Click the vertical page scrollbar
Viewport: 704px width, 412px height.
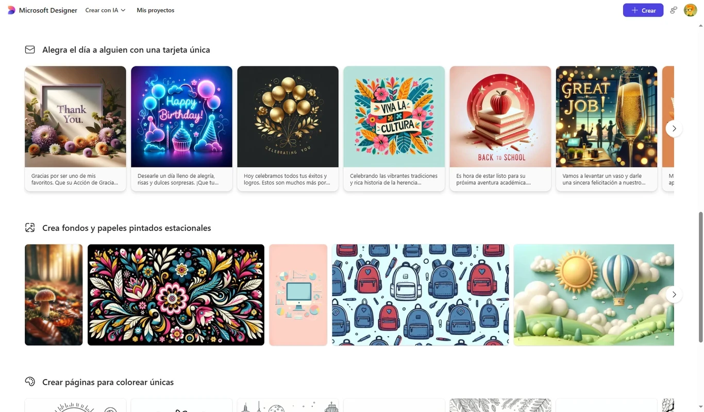click(700, 277)
